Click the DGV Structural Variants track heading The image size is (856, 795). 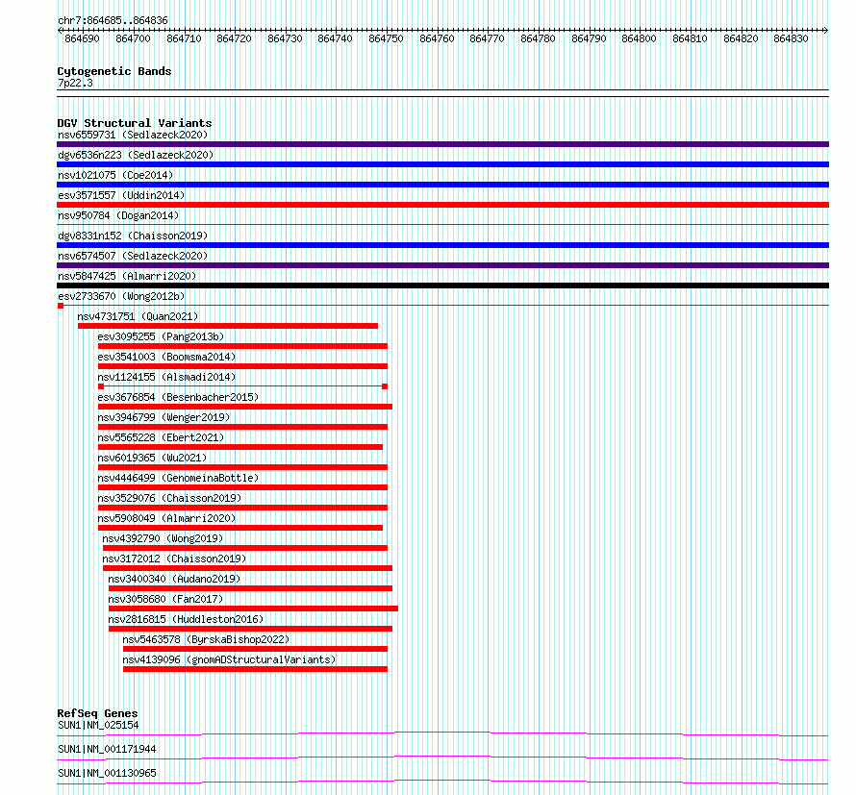135,123
